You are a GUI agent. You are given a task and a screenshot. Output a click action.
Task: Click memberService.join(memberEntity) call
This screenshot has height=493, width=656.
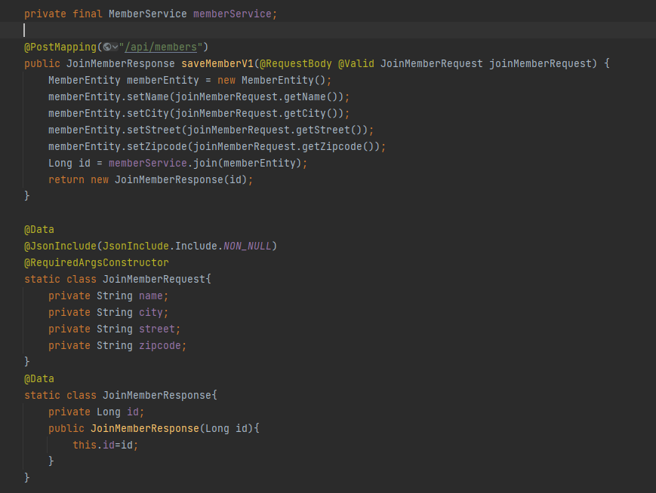(205, 163)
